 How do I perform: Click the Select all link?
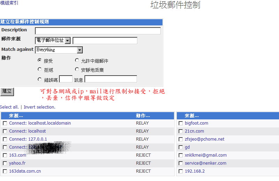click(9, 107)
